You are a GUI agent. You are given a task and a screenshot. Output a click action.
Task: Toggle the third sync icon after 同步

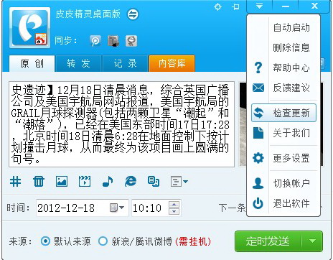click(131, 41)
